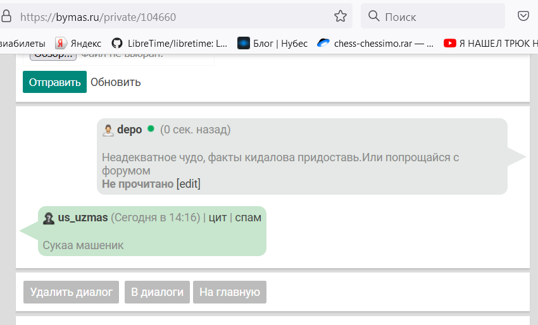538x325 pixels.
Task: Open the Яндекс bookmark
Action: tap(78, 44)
